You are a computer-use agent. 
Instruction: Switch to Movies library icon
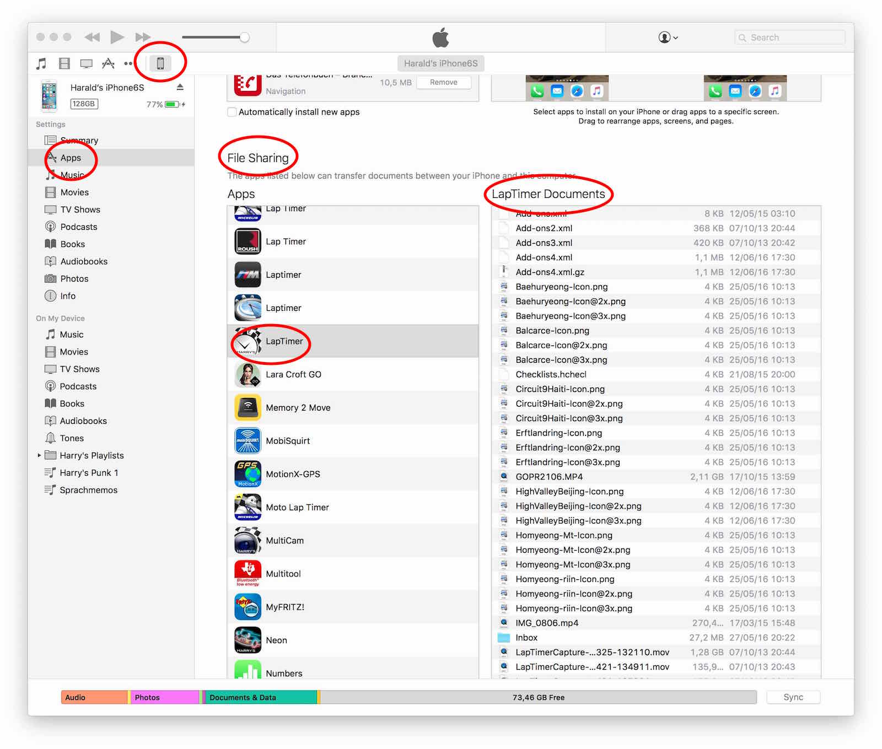[x=64, y=63]
